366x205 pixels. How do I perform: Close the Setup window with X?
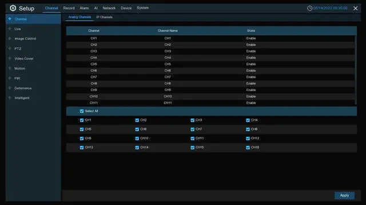[355, 9]
